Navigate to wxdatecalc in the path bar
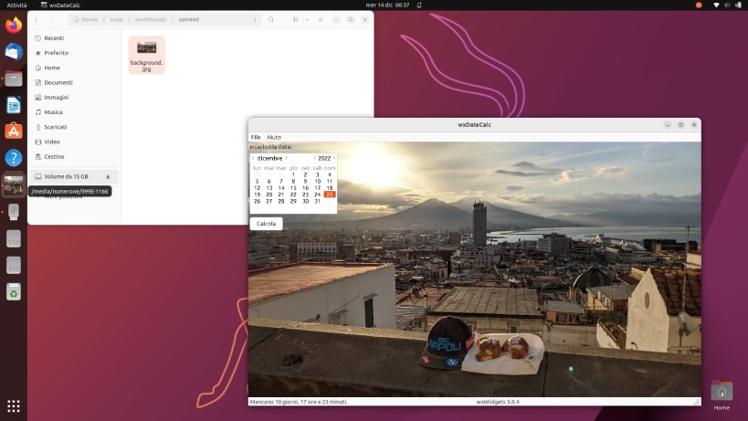Image resolution: width=748 pixels, height=421 pixels. pyautogui.click(x=151, y=19)
